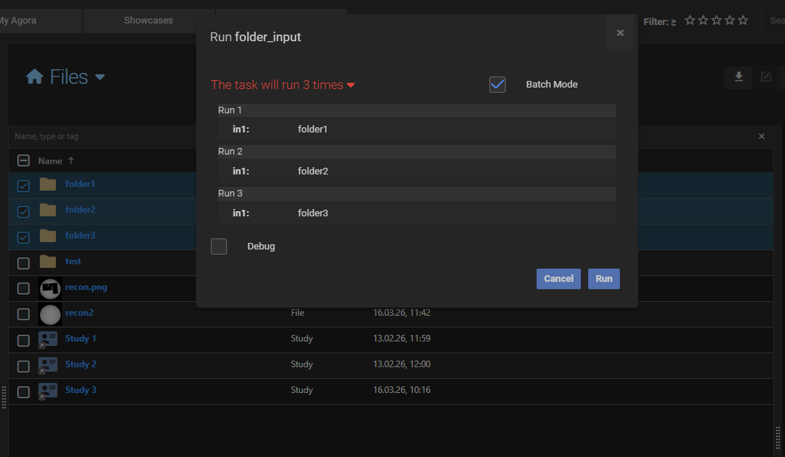785x457 pixels.
Task: Click the test folder icon
Action: (48, 261)
